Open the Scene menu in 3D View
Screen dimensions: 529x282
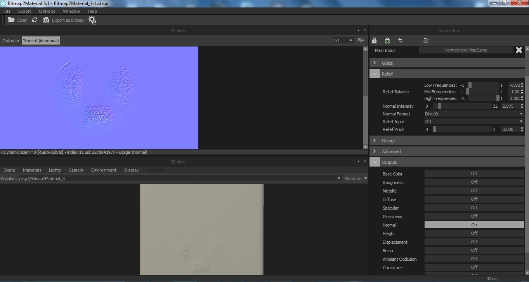[x=9, y=170]
